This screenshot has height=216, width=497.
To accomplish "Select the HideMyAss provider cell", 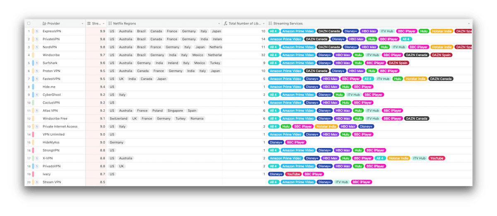I will [63, 142].
